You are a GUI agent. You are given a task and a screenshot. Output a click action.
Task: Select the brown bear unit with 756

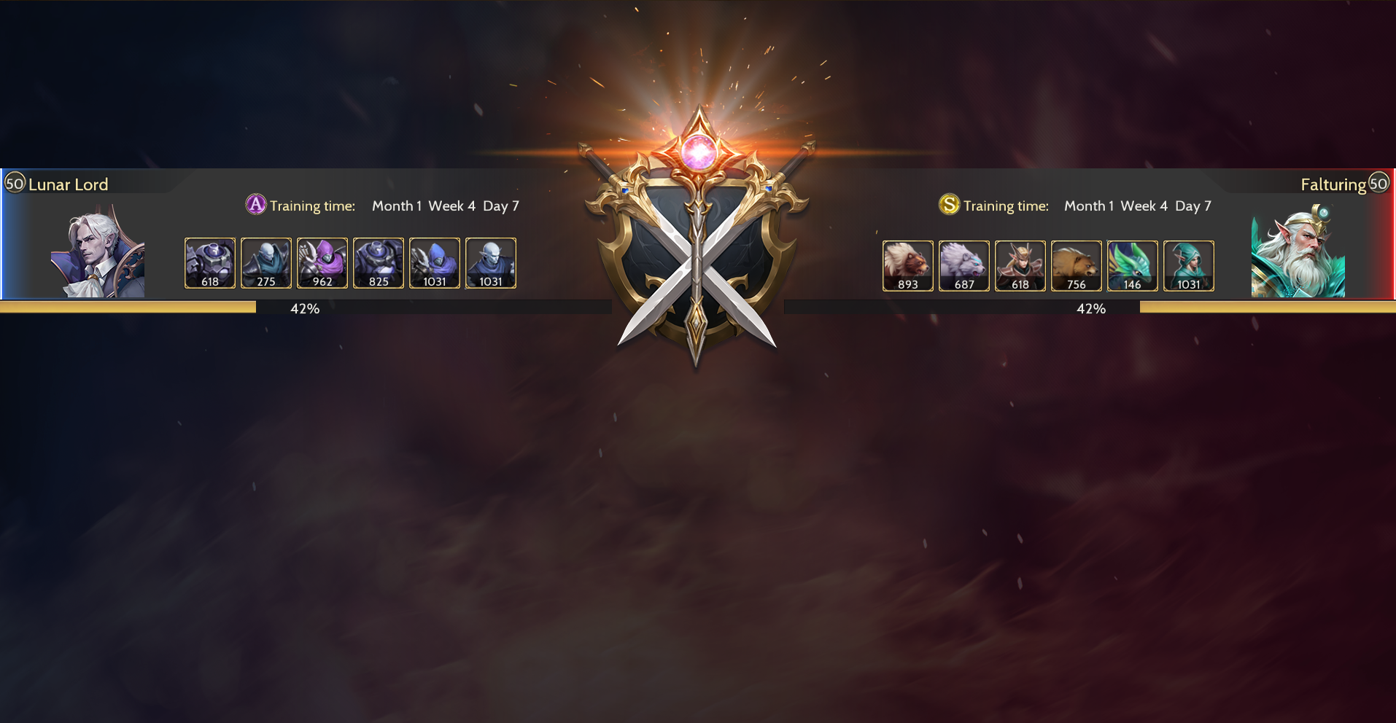tap(1077, 266)
